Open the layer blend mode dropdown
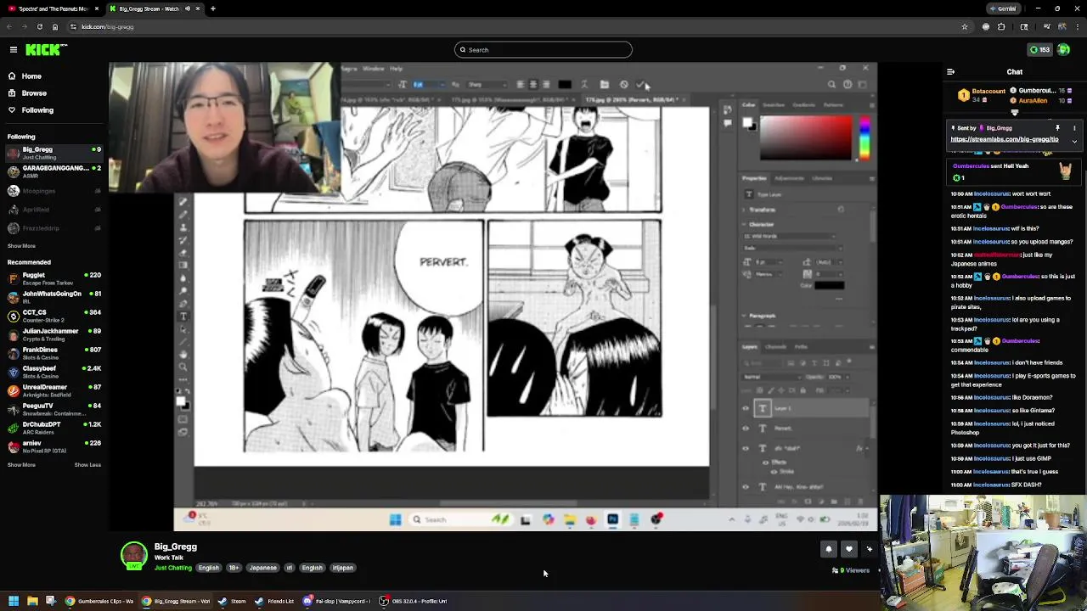 point(770,377)
